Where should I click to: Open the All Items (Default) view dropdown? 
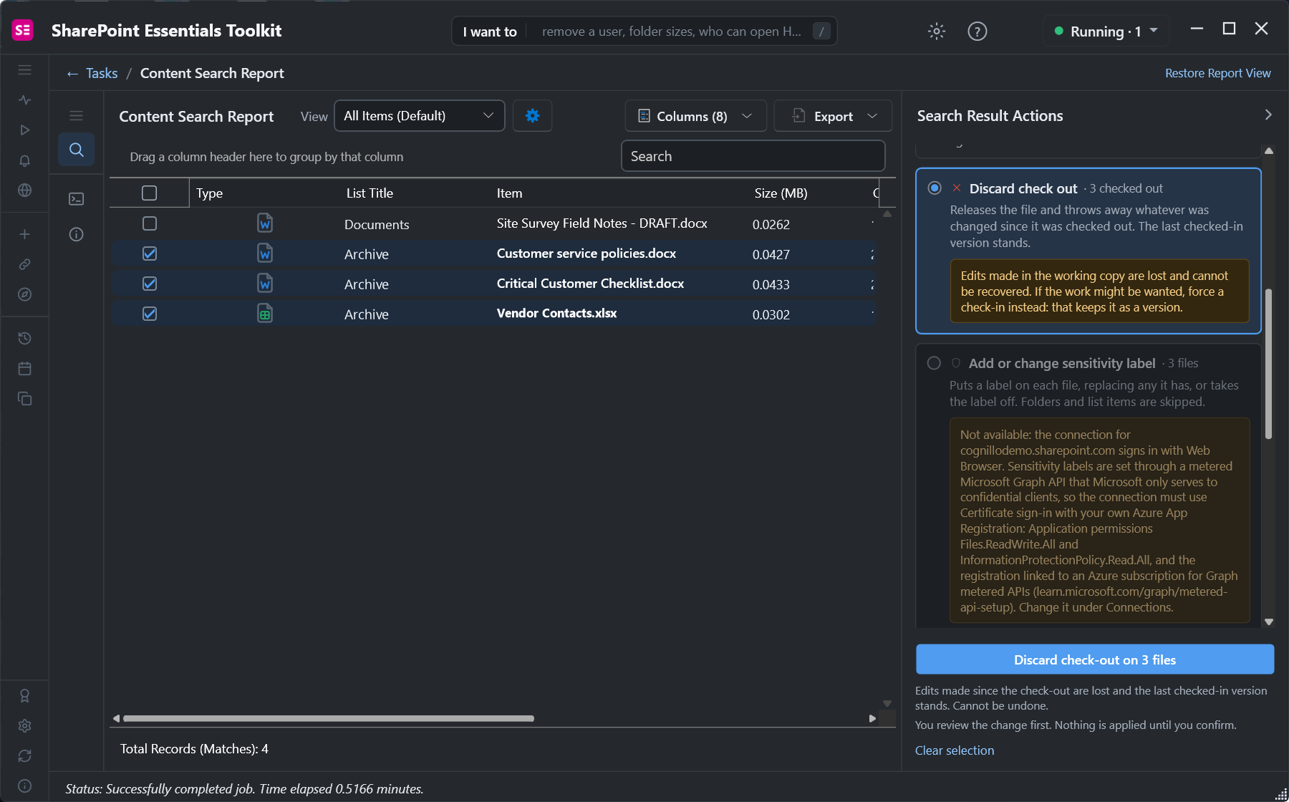click(x=420, y=116)
